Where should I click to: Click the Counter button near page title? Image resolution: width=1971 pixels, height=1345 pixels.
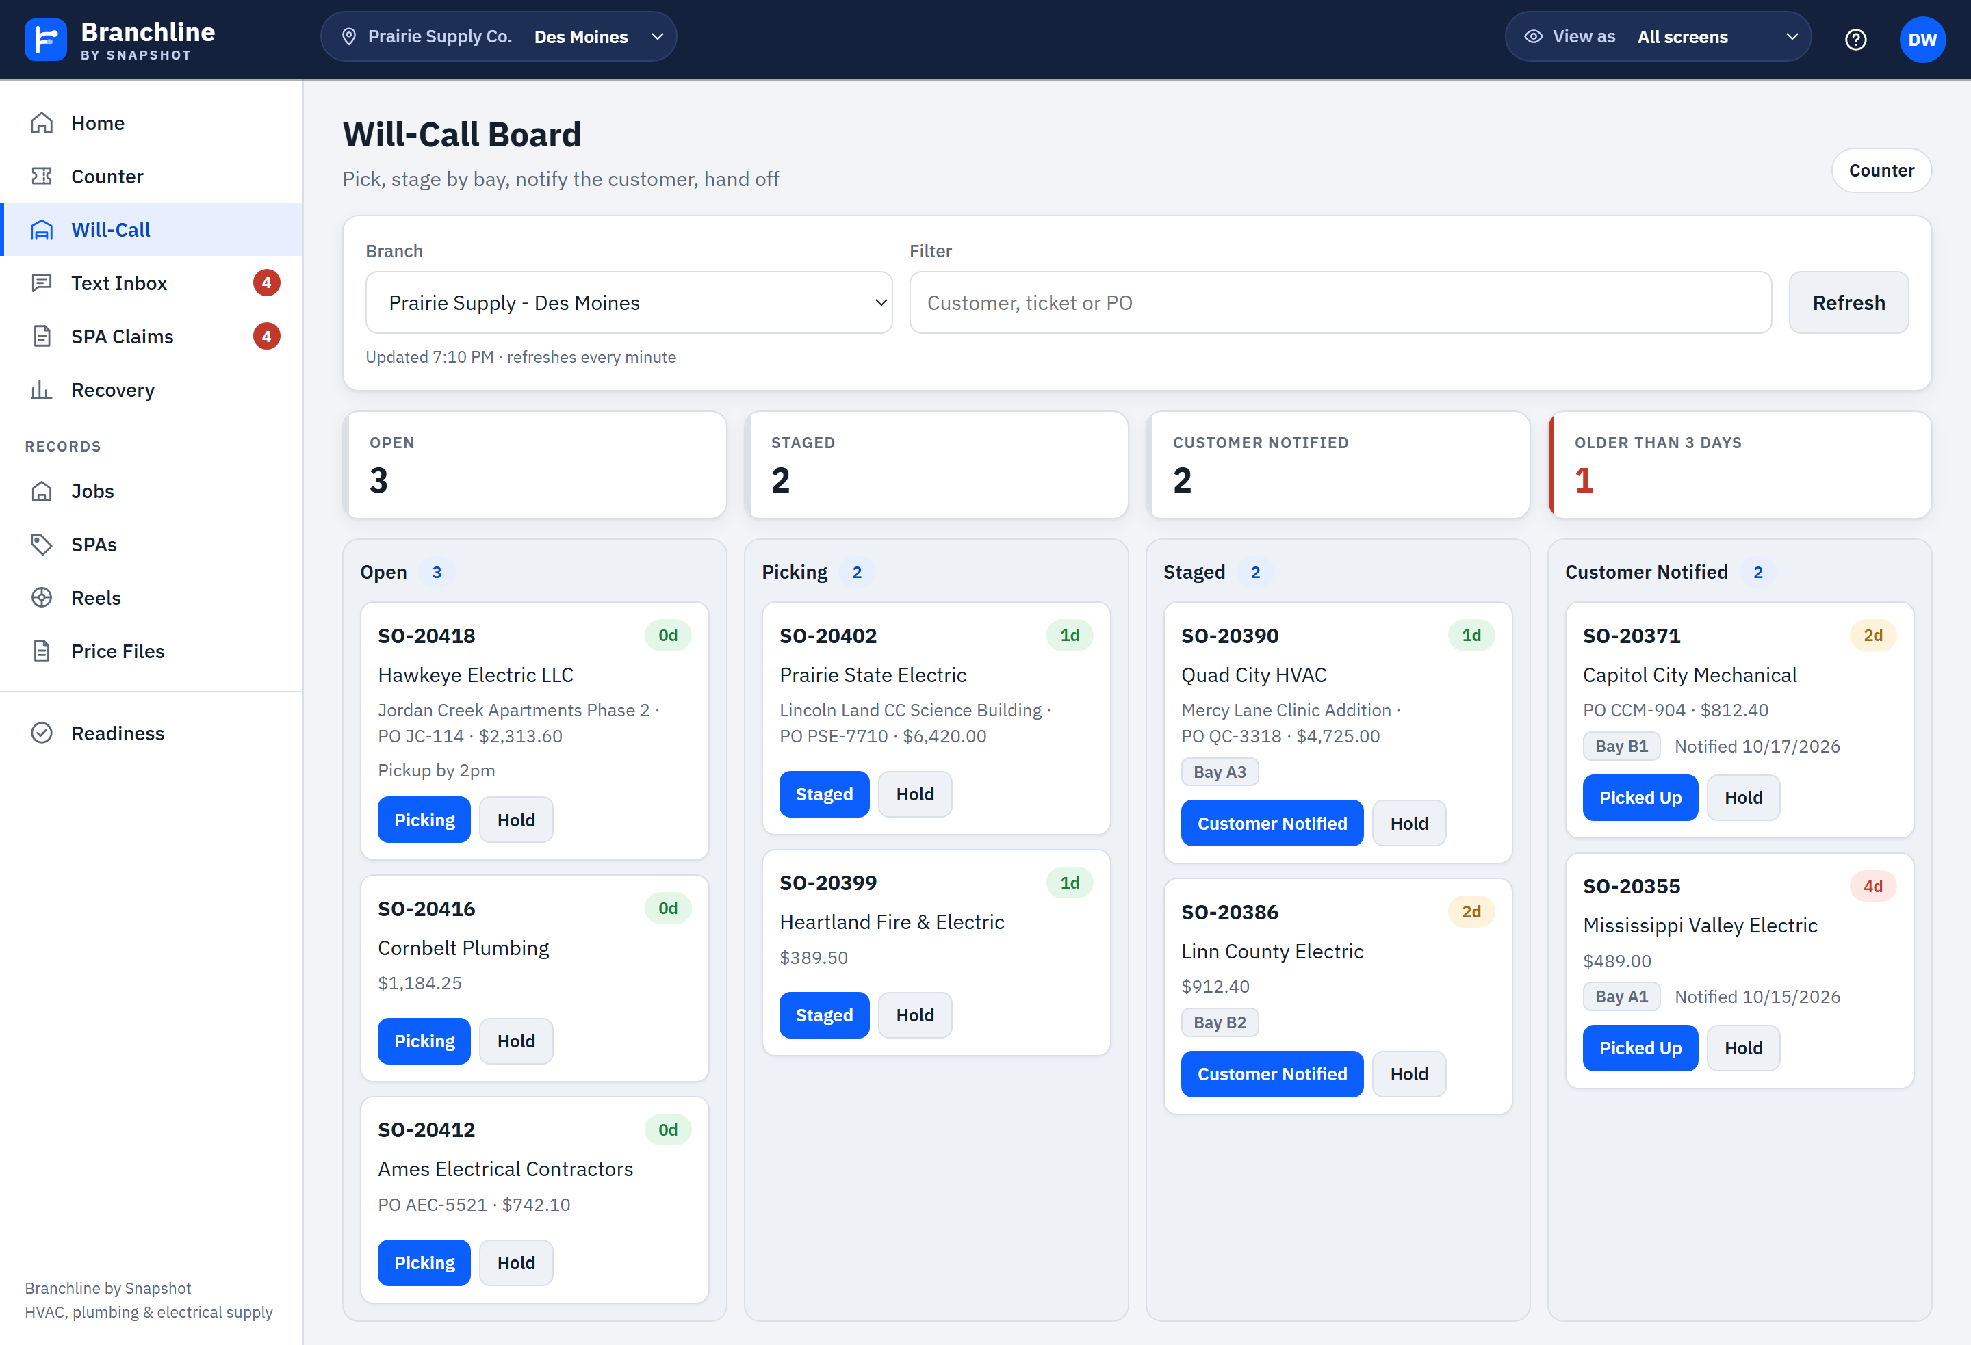(x=1880, y=170)
